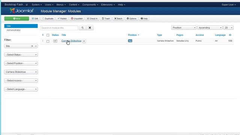Viewport: 240px width, 135px height.
Task: Click the ordering sort arrows column icon
Action: coord(43,35)
